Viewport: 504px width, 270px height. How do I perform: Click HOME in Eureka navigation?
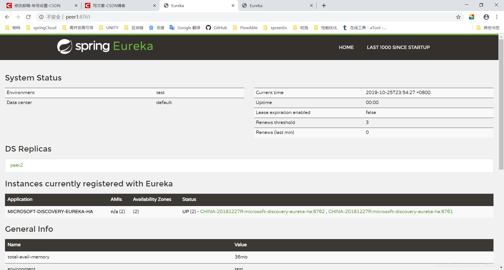(346, 47)
